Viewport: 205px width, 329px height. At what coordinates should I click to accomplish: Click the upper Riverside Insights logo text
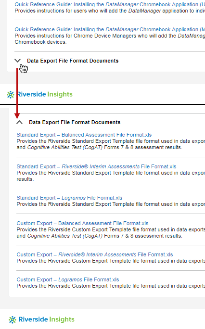click(x=45, y=94)
